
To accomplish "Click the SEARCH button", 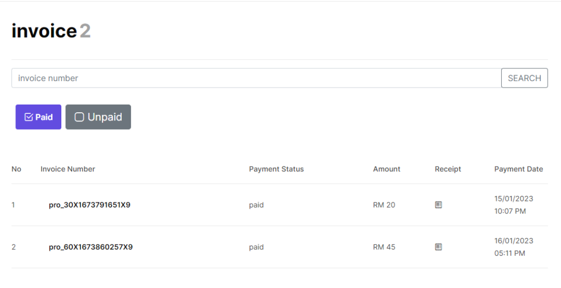I will click(524, 78).
